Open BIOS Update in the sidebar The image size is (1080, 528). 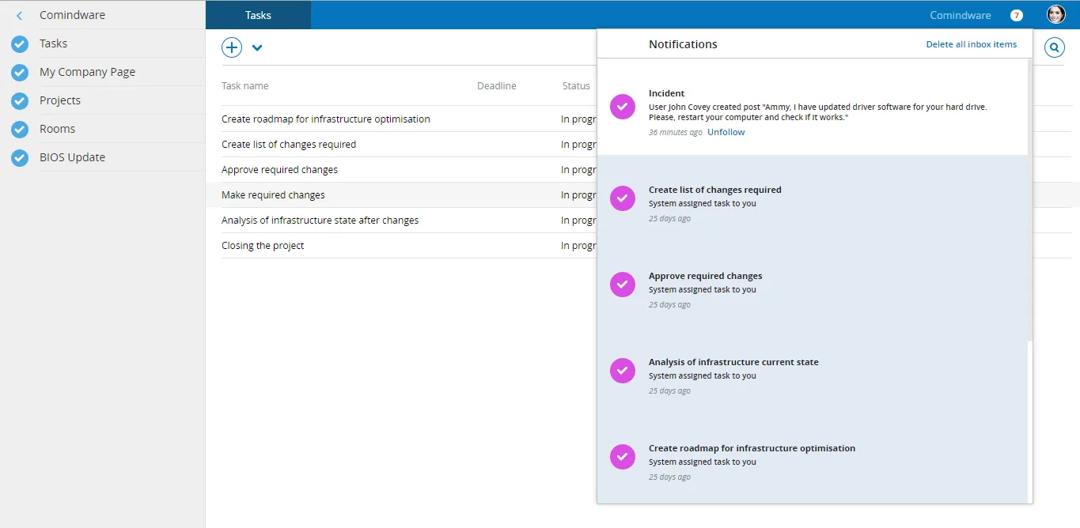tap(72, 157)
